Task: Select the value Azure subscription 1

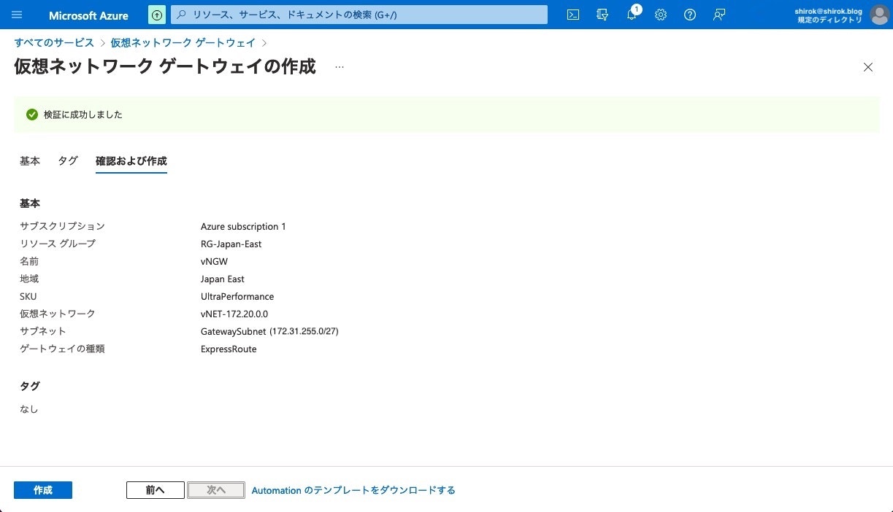Action: click(x=243, y=226)
